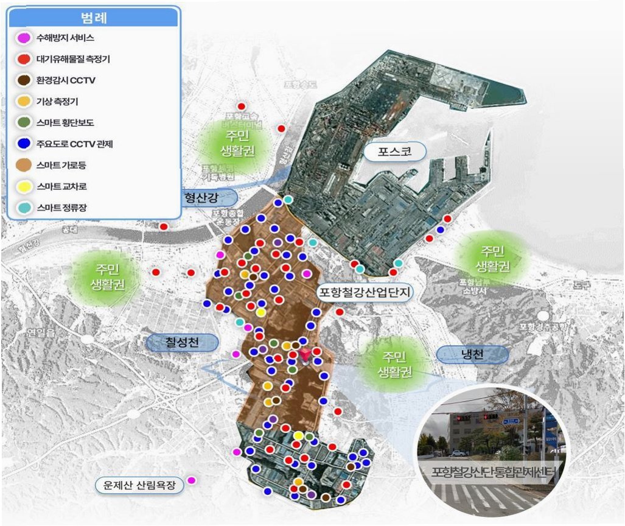The height and width of the screenshot is (526, 625).
Task: Click the legend text 수해방지 서비스
Action: (x=65, y=38)
